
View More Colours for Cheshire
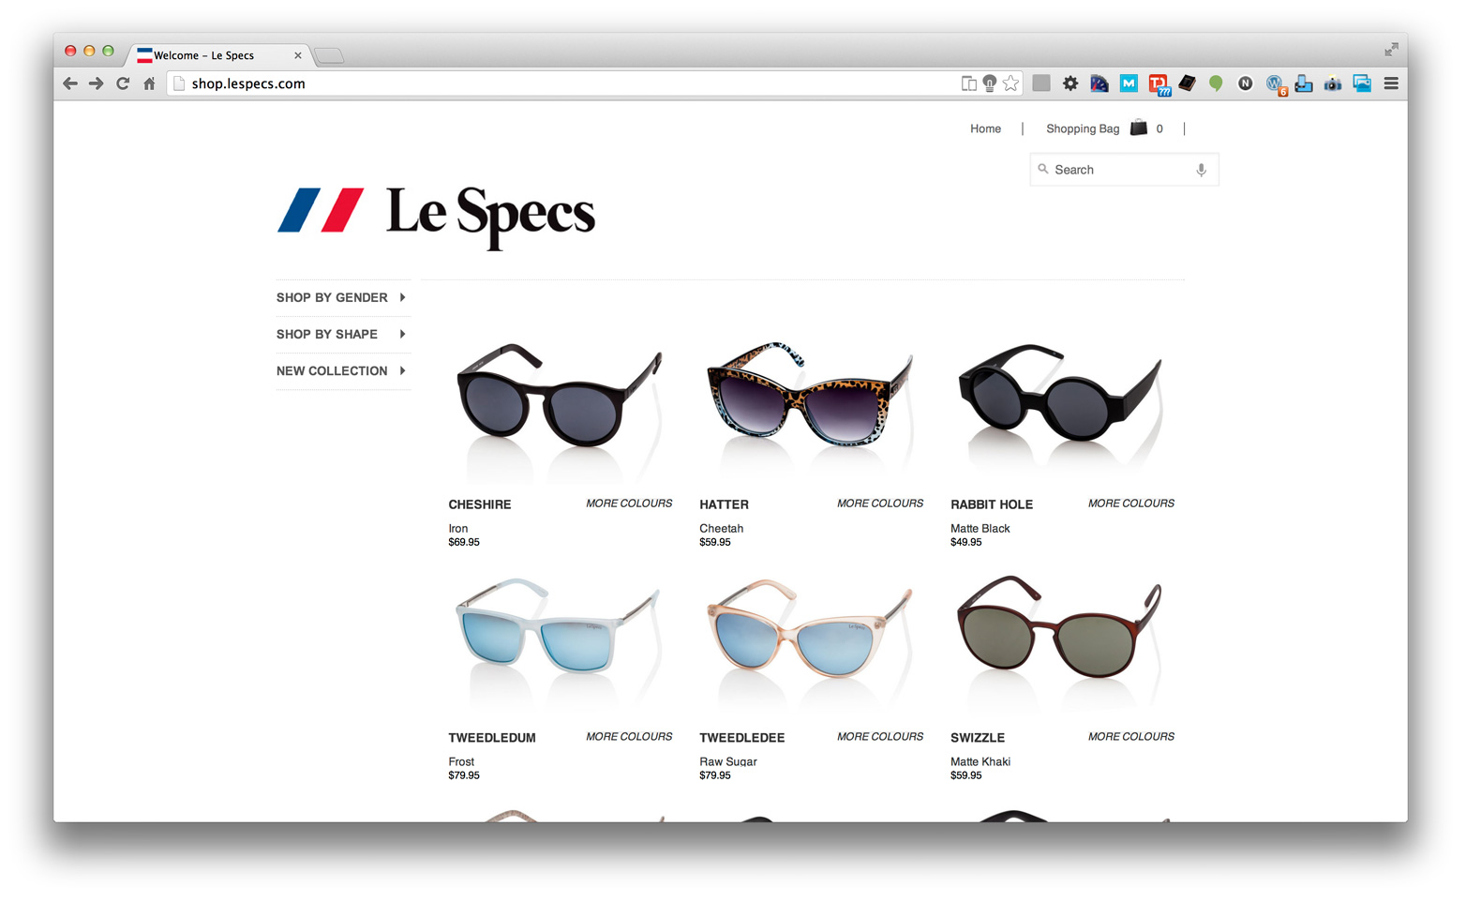pos(629,504)
